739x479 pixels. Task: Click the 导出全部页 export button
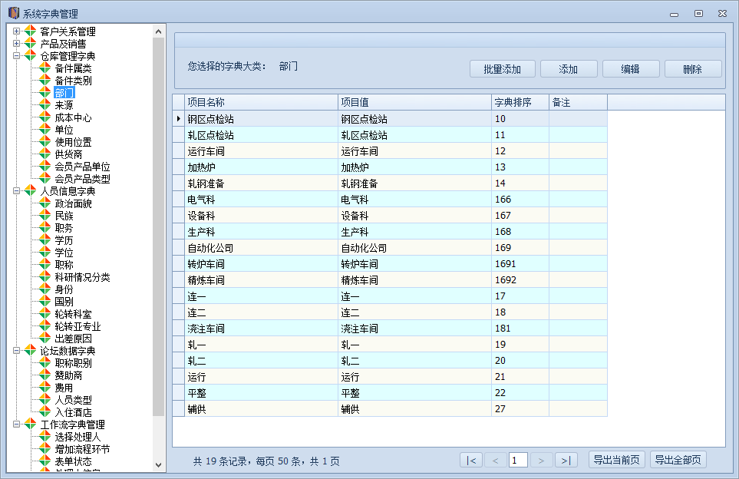coord(678,460)
